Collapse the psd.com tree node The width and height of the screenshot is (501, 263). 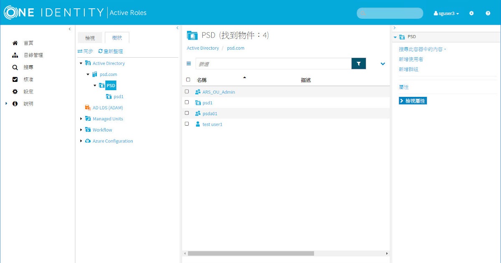[87, 74]
